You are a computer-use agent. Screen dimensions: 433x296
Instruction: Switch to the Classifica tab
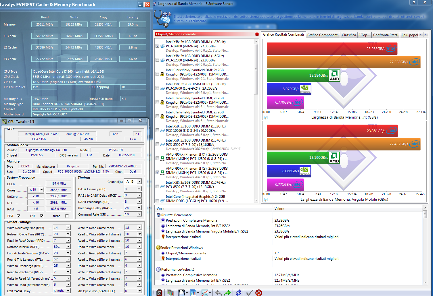pyautogui.click(x=349, y=35)
